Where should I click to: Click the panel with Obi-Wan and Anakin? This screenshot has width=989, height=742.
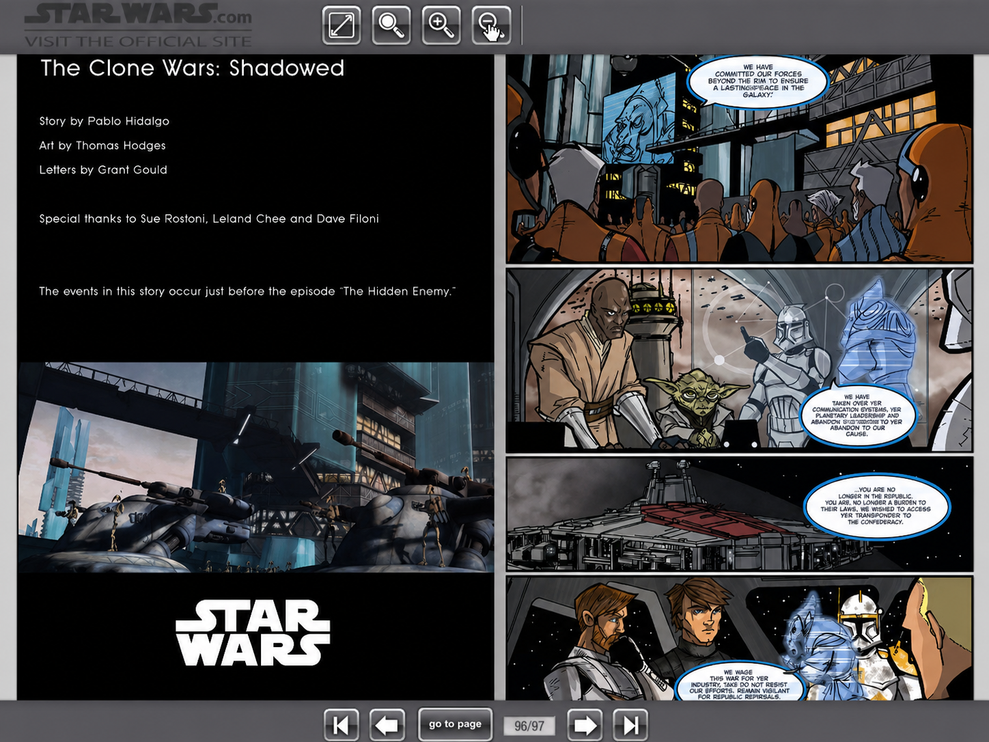739,638
